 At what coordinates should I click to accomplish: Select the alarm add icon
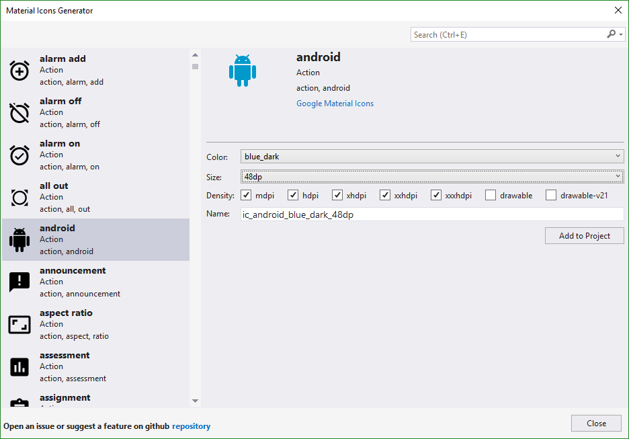[19, 71]
